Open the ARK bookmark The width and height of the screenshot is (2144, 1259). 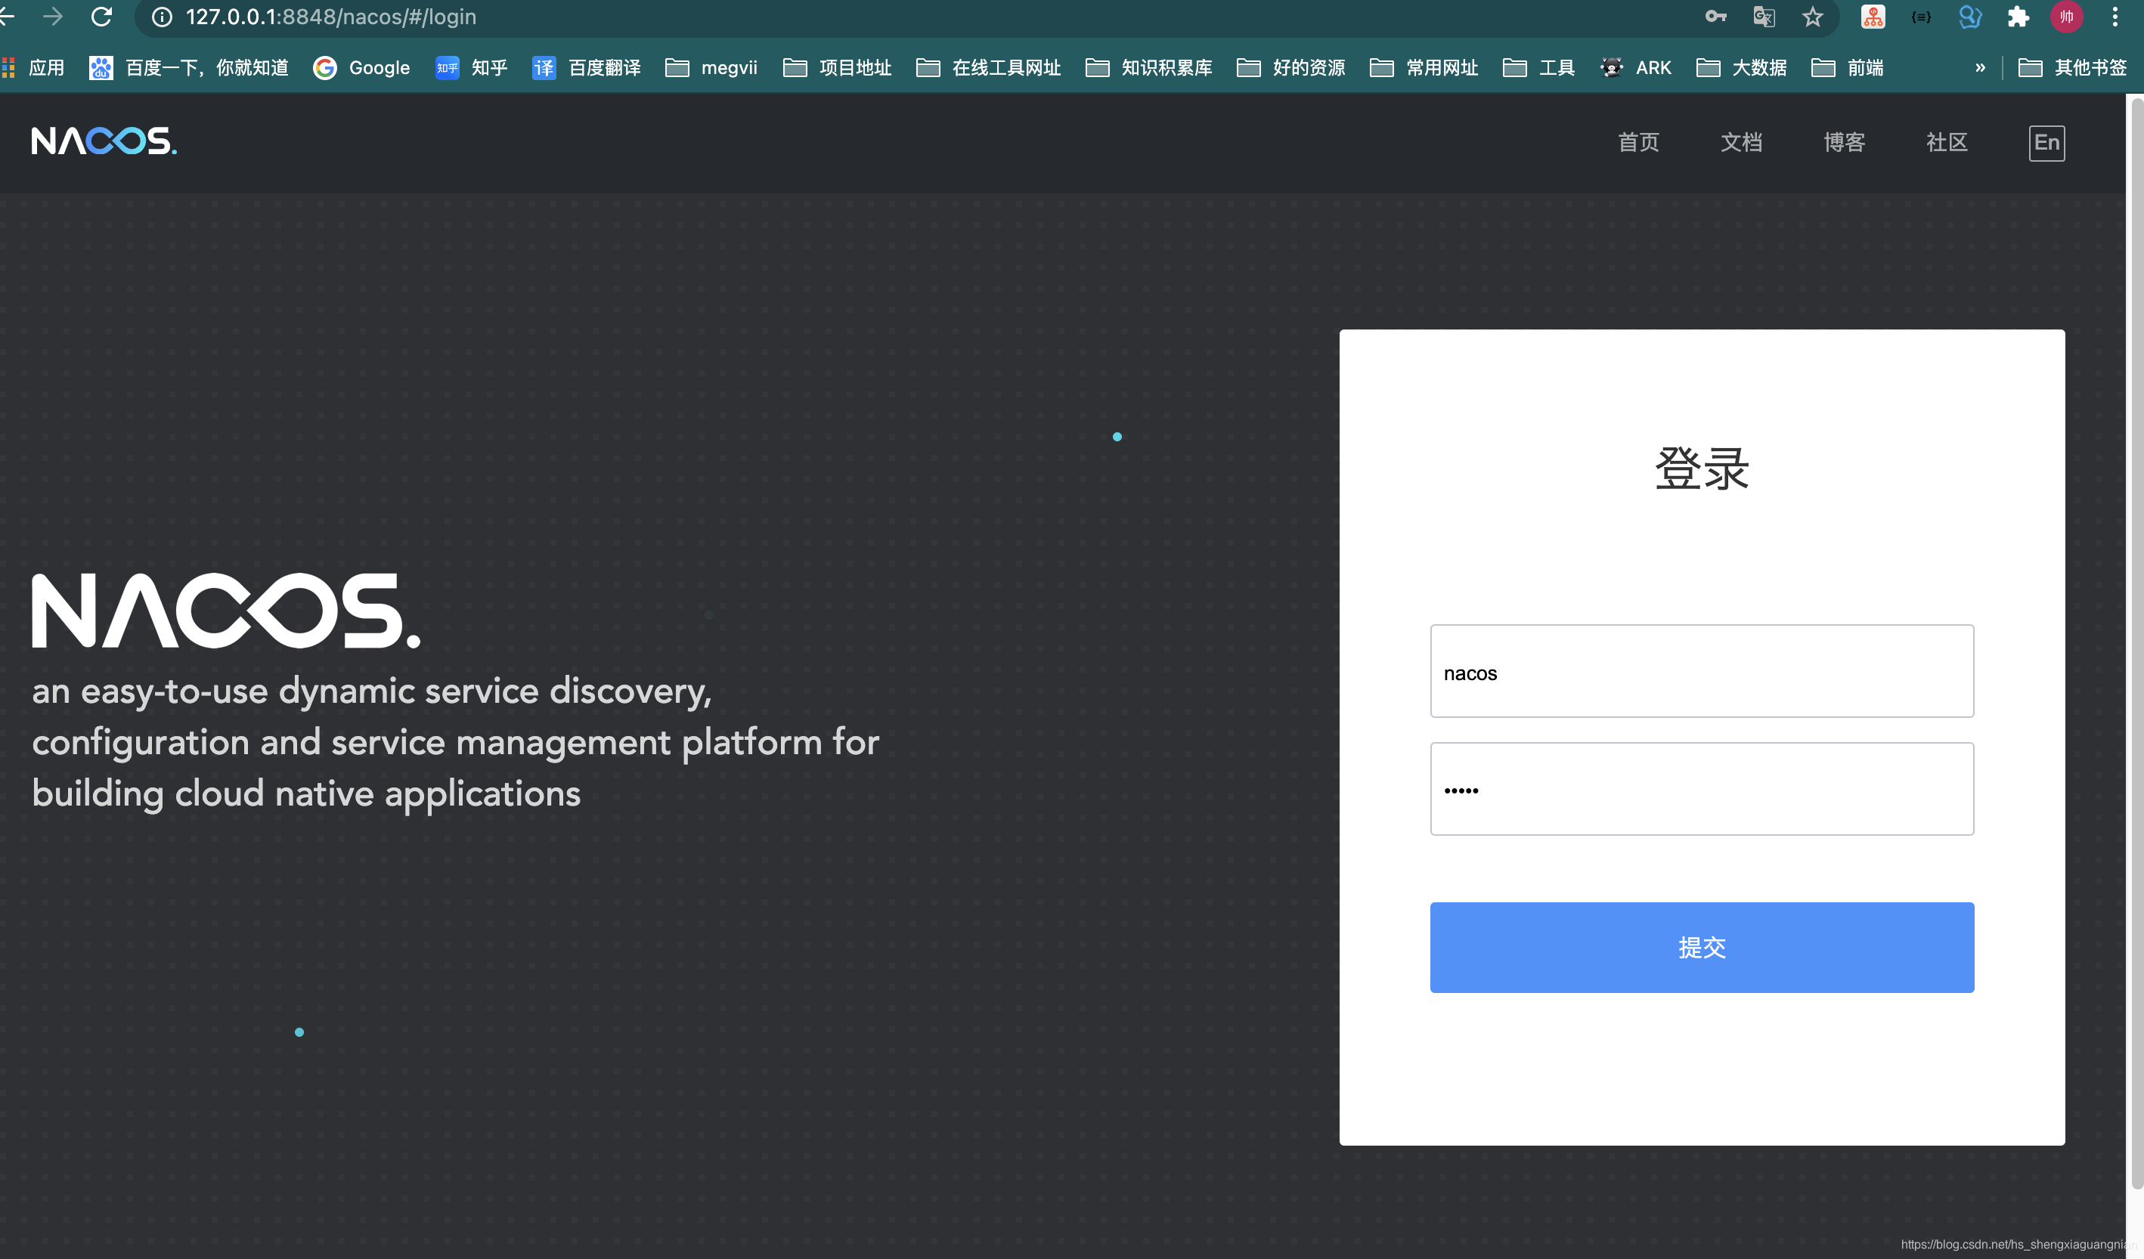point(1635,67)
